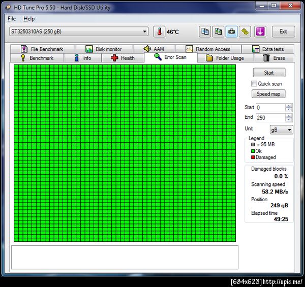Click the Legend group label
Image resolution: width=305 pixels, height=287 pixels.
click(256, 138)
